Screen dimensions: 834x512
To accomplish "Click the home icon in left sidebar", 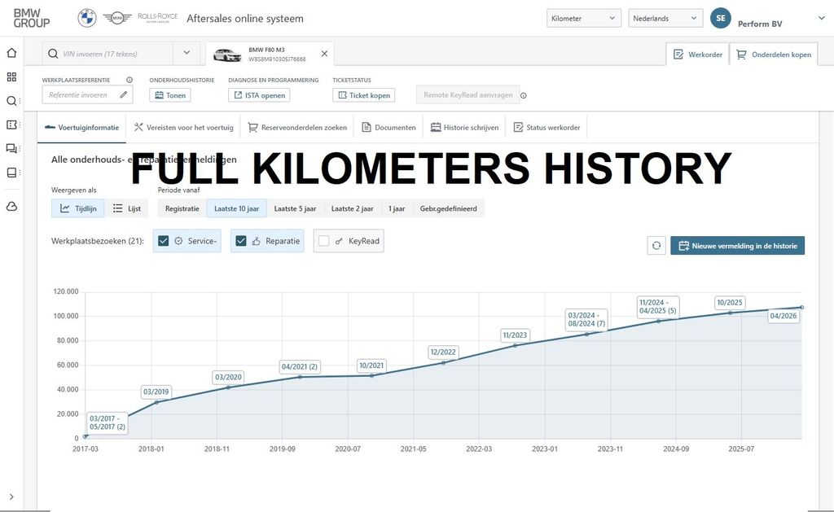I will point(11,53).
